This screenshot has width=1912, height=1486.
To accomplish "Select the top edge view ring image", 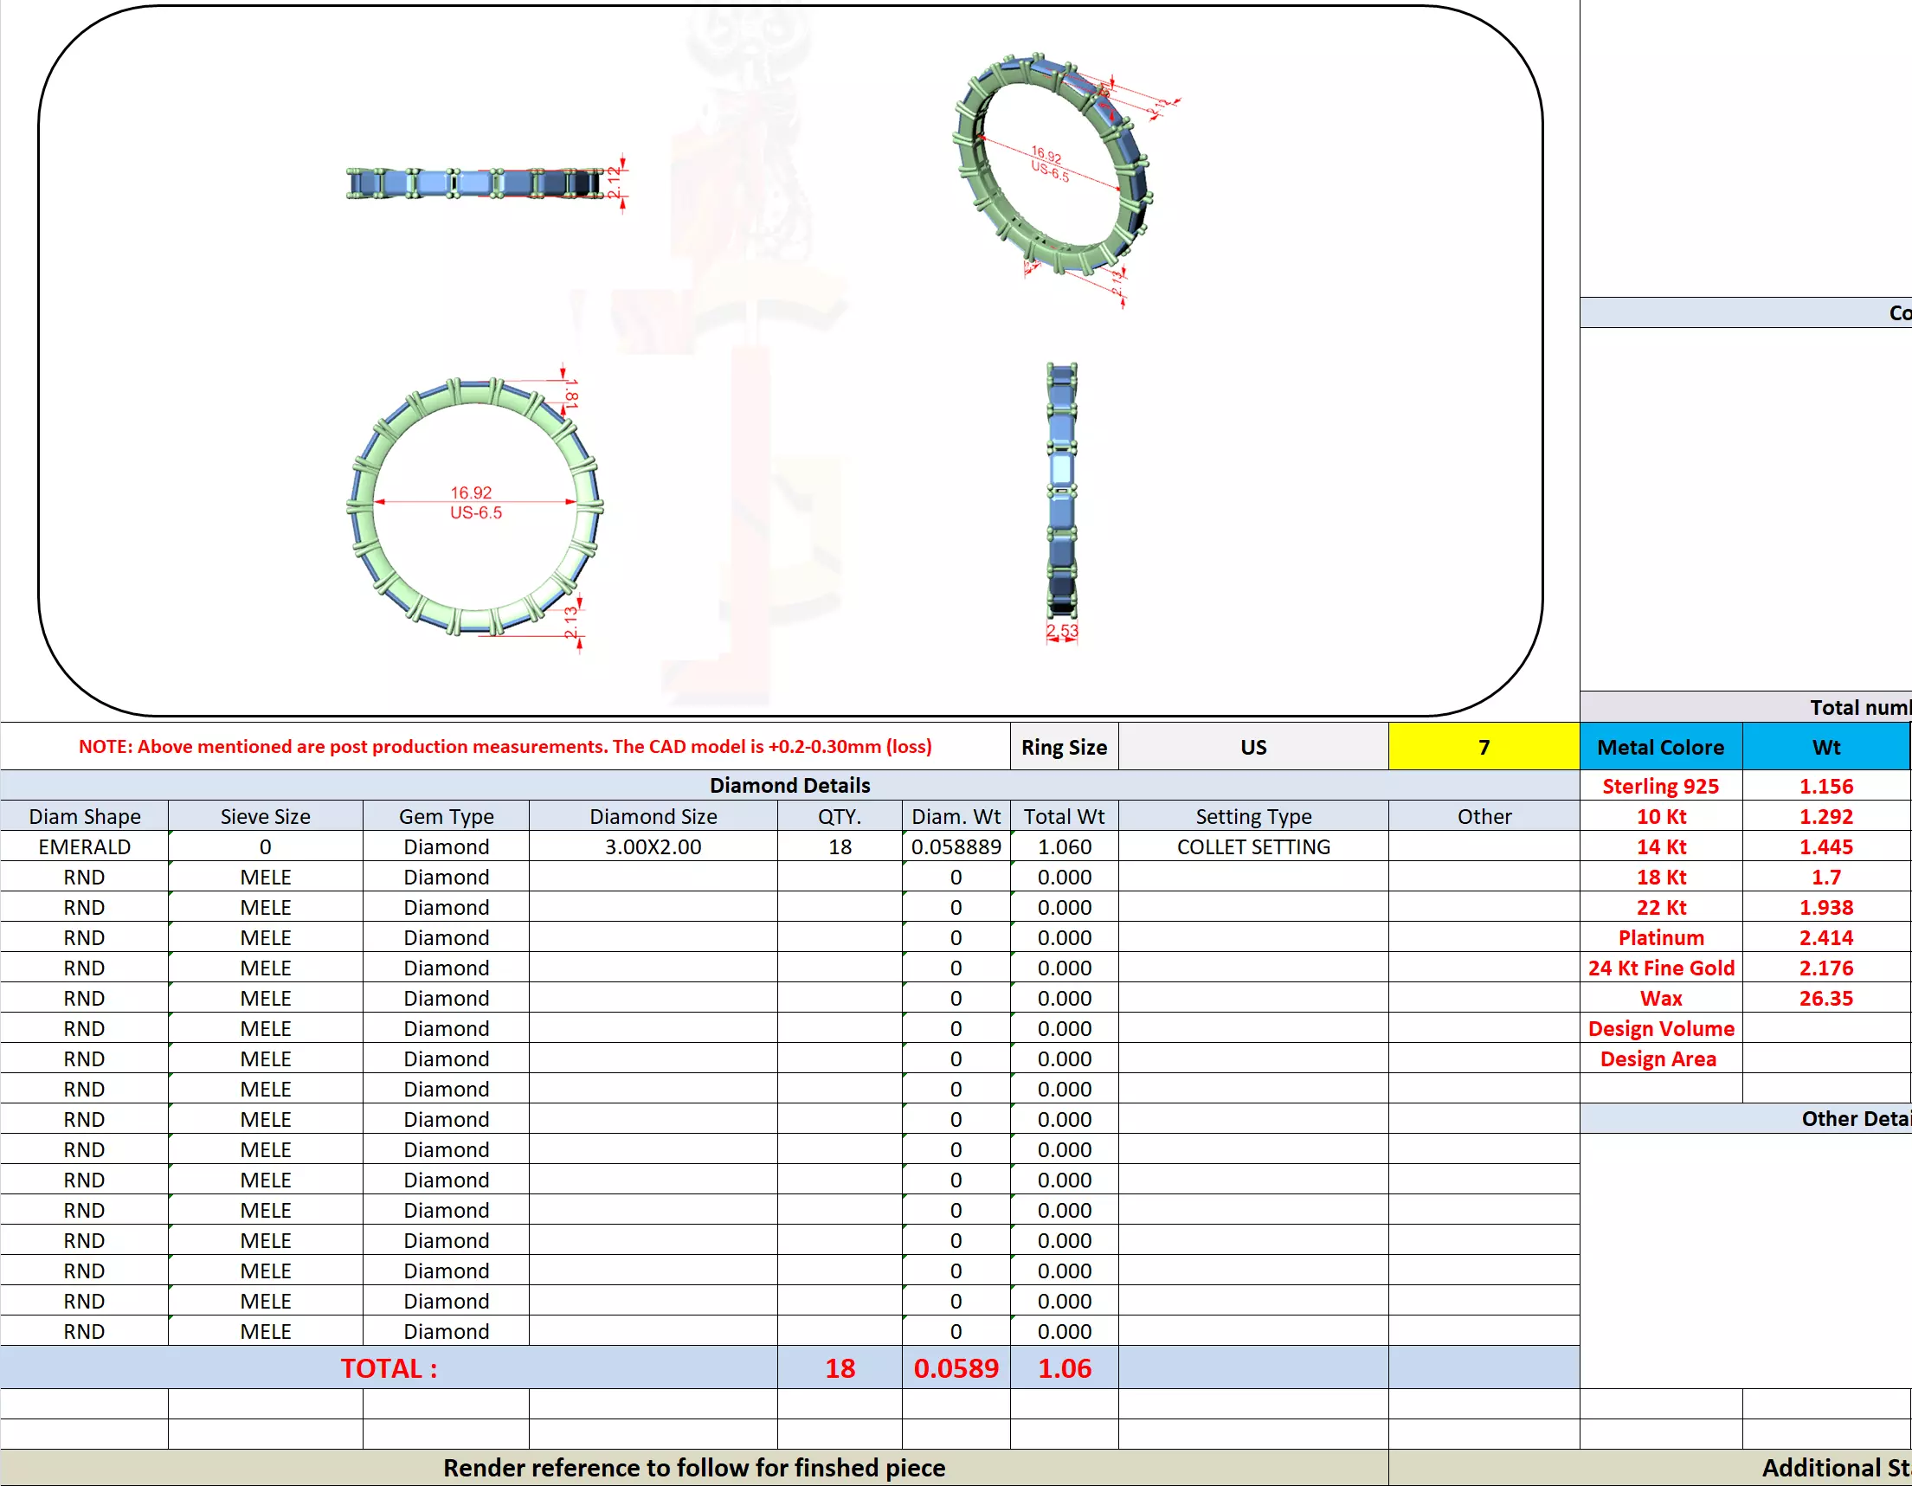I will 475,183.
